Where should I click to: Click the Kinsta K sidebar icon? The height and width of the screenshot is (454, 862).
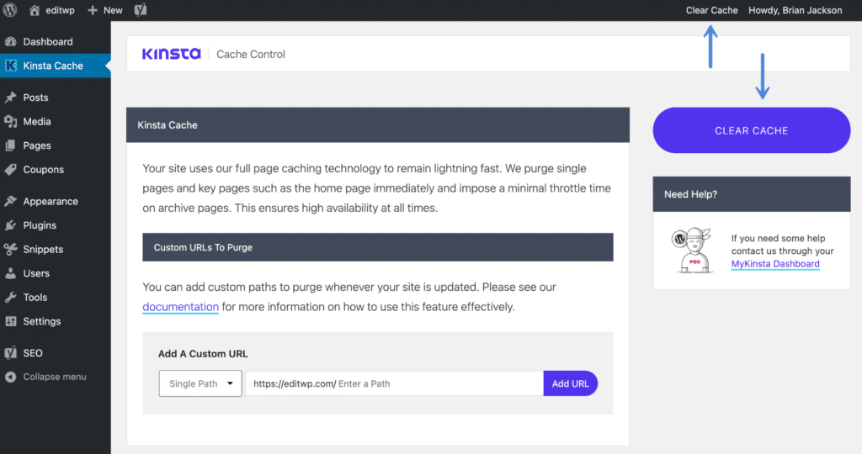pyautogui.click(x=10, y=66)
